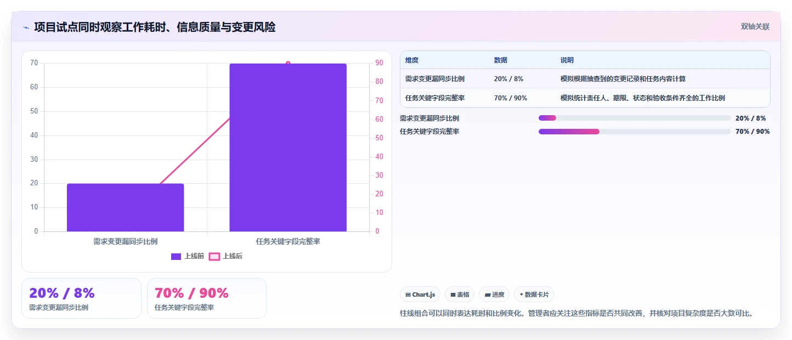Click progress value 20% / 8%

point(750,118)
